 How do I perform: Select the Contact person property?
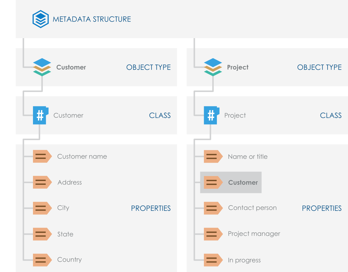[252, 208]
